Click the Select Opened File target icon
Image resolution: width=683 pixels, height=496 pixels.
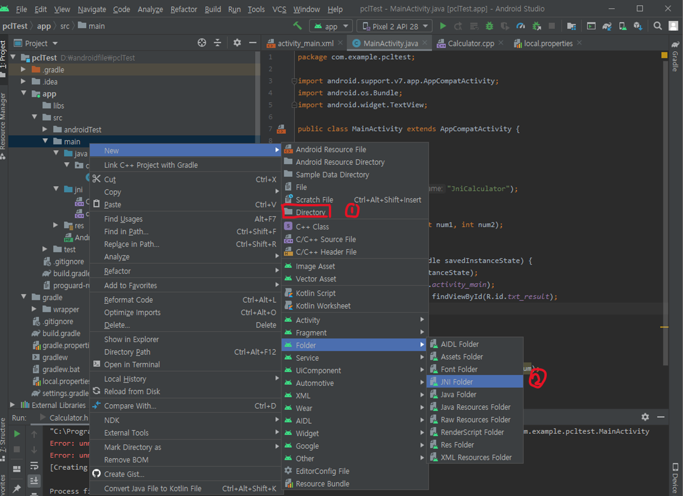(x=202, y=43)
